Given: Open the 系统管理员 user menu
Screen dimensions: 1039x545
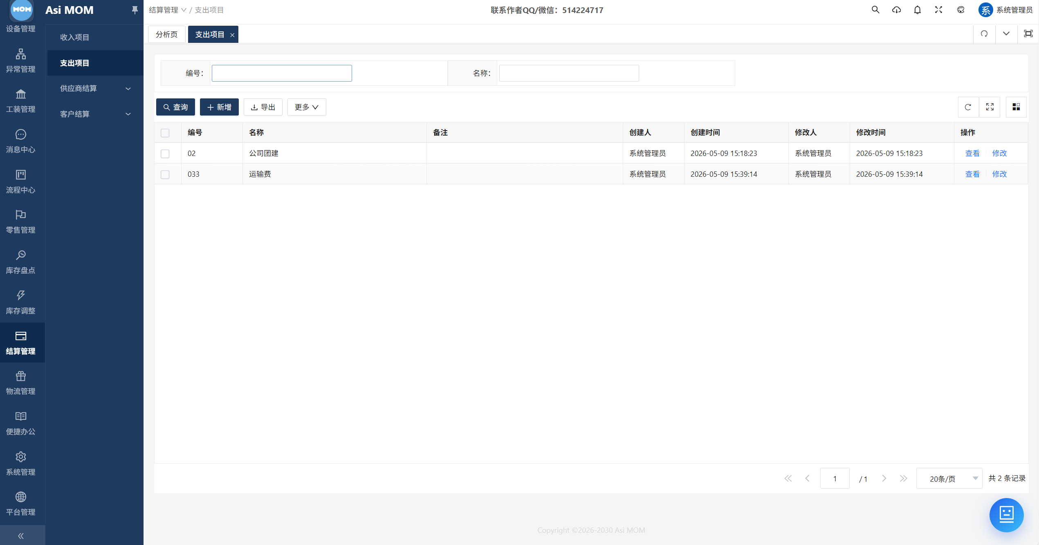Looking at the screenshot, I should pos(1005,10).
